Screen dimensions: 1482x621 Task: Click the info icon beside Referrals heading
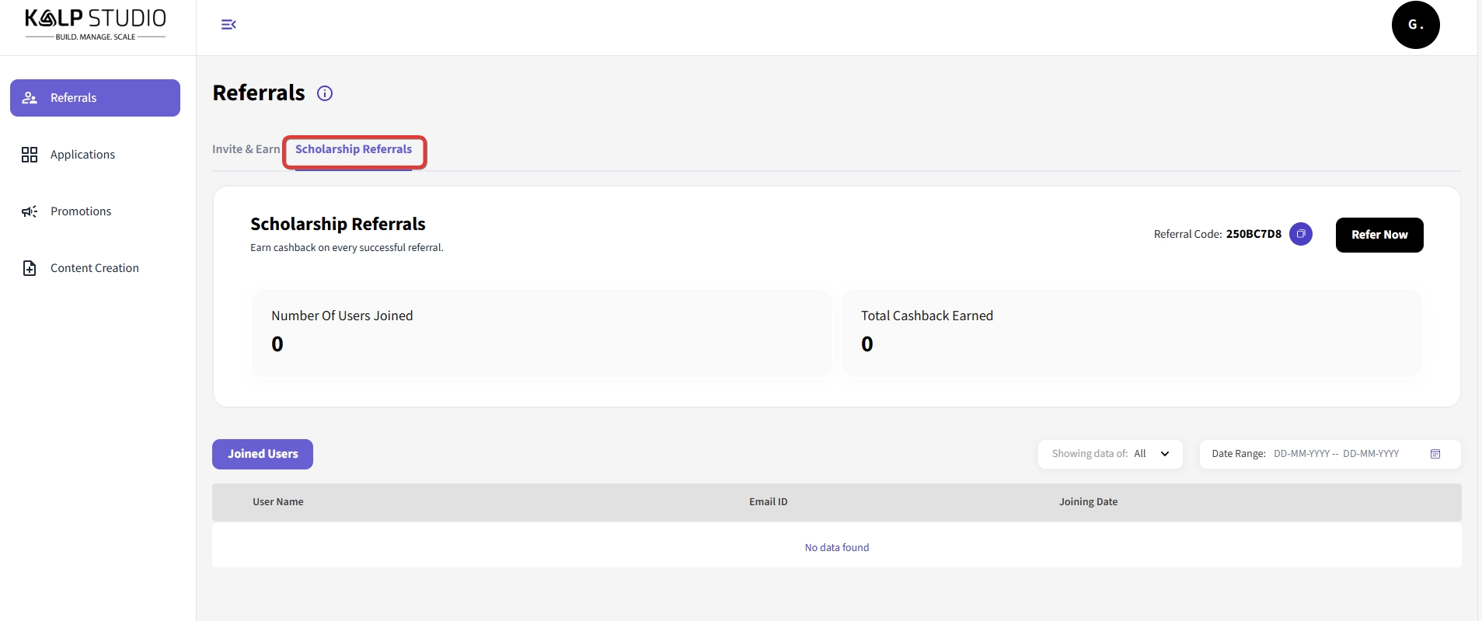coord(325,93)
